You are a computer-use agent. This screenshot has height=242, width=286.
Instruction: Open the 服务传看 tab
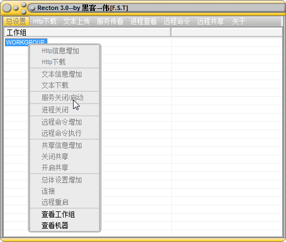tap(110, 21)
